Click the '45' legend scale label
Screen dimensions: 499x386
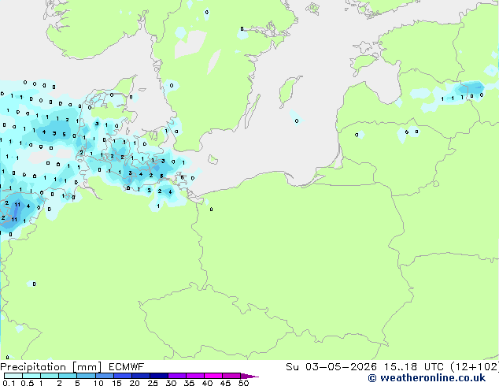pyautogui.click(x=225, y=383)
